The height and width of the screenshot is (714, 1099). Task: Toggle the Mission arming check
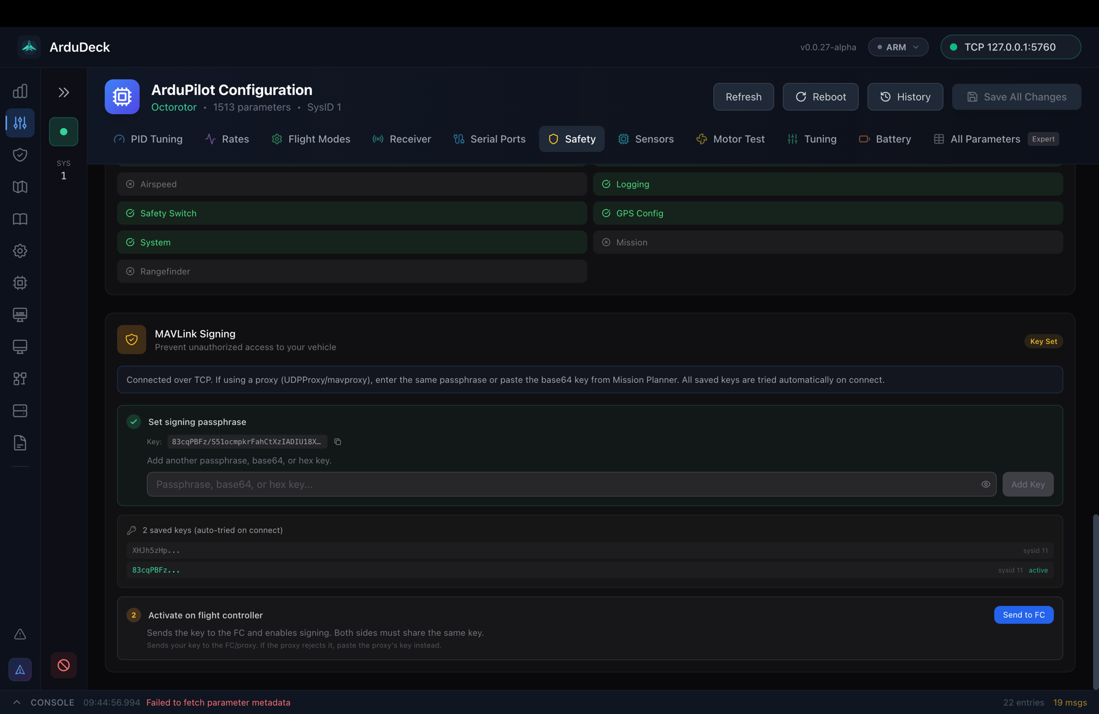[827, 242]
